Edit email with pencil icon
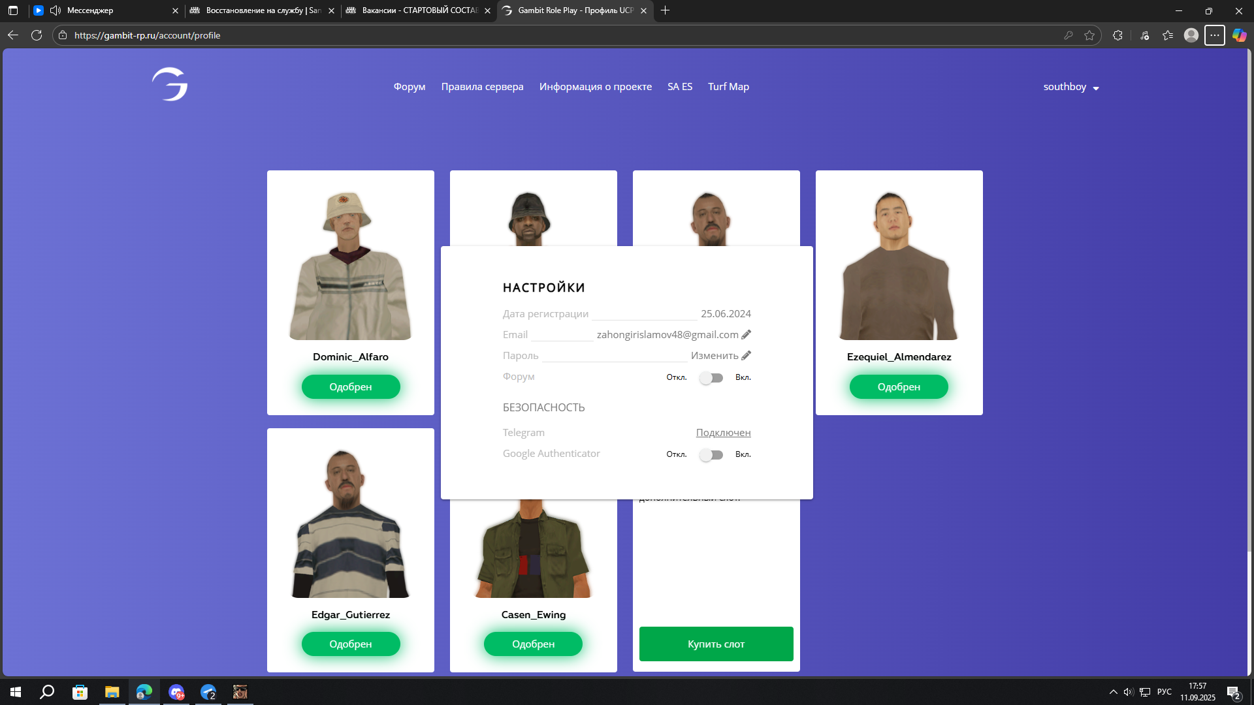Screen dimensions: 1254x705 pos(746,334)
